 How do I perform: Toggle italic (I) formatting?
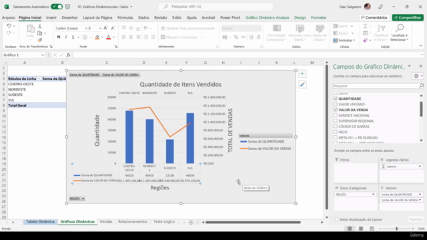(x=65, y=37)
